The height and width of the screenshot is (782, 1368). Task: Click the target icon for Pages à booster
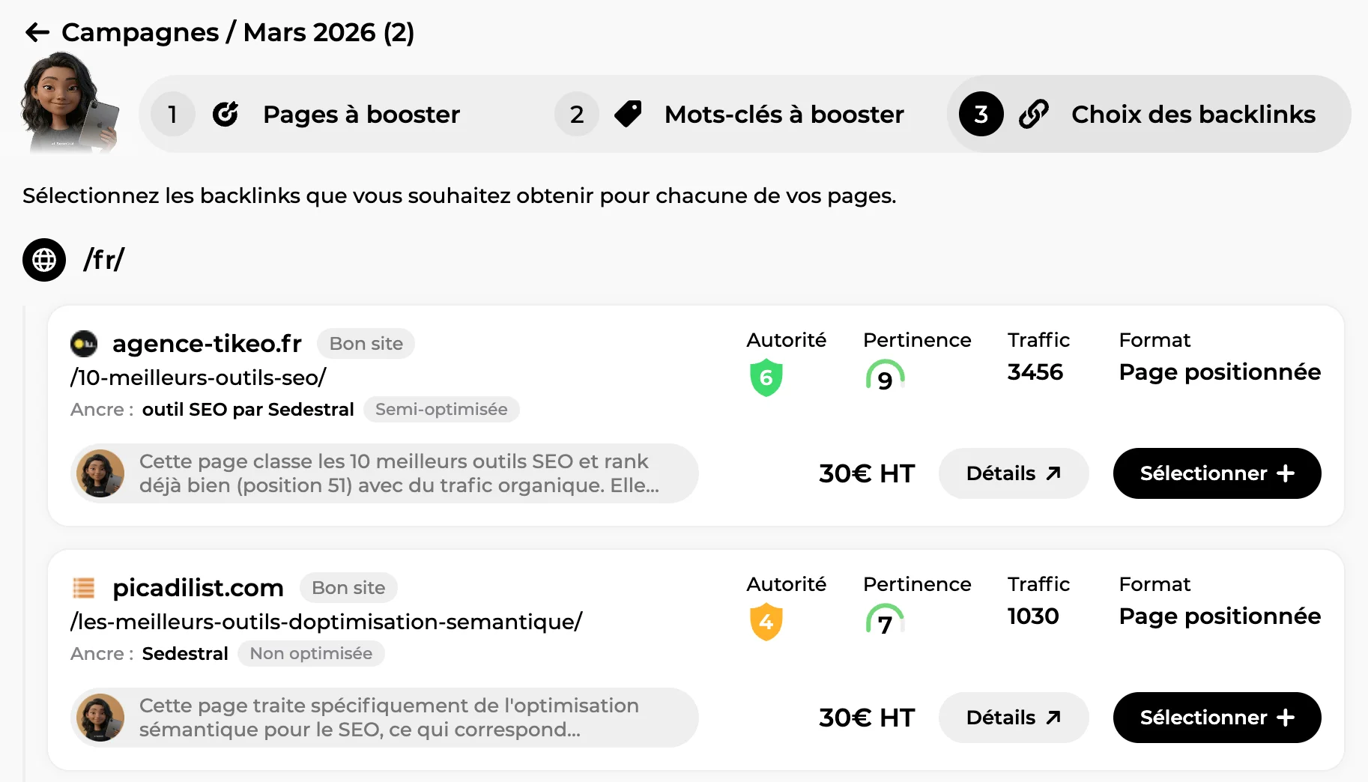[x=226, y=114]
